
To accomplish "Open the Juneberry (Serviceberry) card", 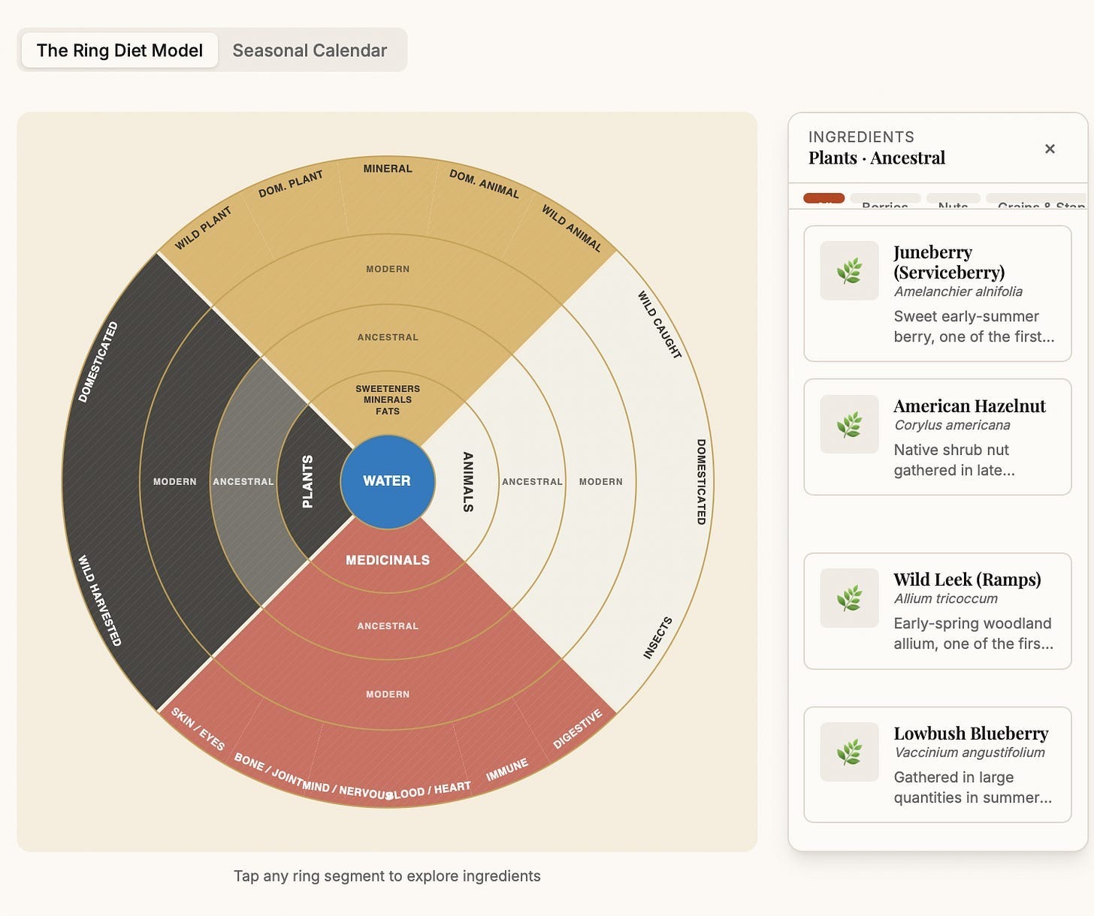I will pyautogui.click(x=938, y=294).
